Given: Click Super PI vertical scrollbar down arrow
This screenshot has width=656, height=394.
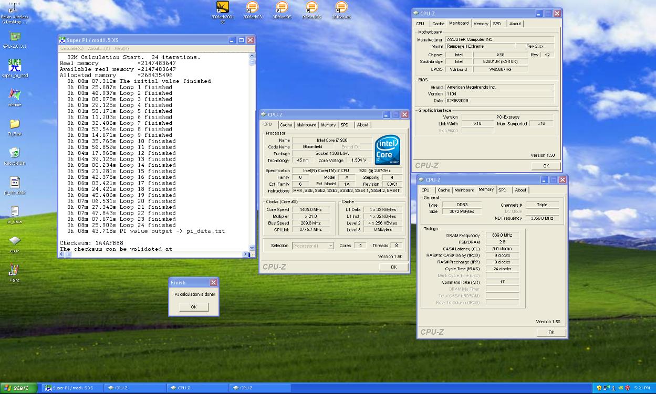Looking at the screenshot, I should [x=252, y=248].
